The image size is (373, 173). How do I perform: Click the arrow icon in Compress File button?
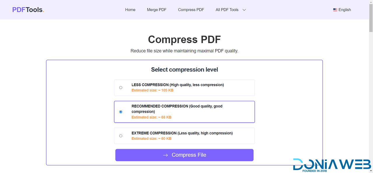pyautogui.click(x=166, y=155)
